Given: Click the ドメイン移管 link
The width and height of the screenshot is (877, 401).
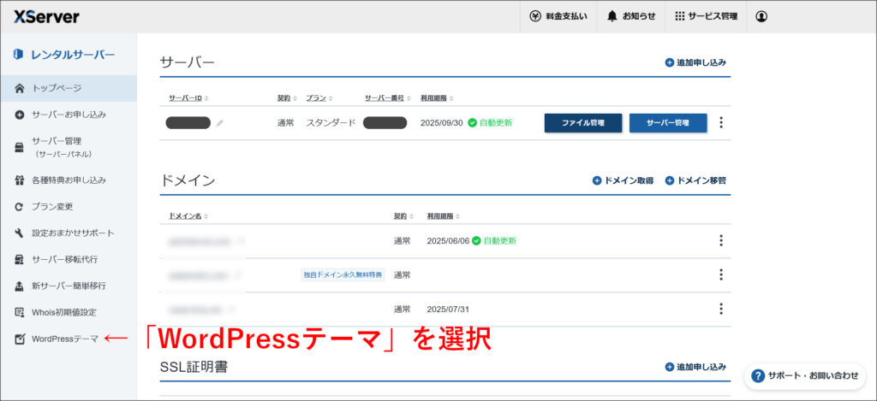Looking at the screenshot, I should [695, 180].
